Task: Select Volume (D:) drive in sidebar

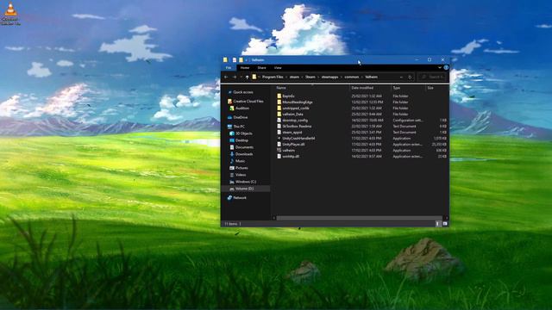Action: click(246, 189)
